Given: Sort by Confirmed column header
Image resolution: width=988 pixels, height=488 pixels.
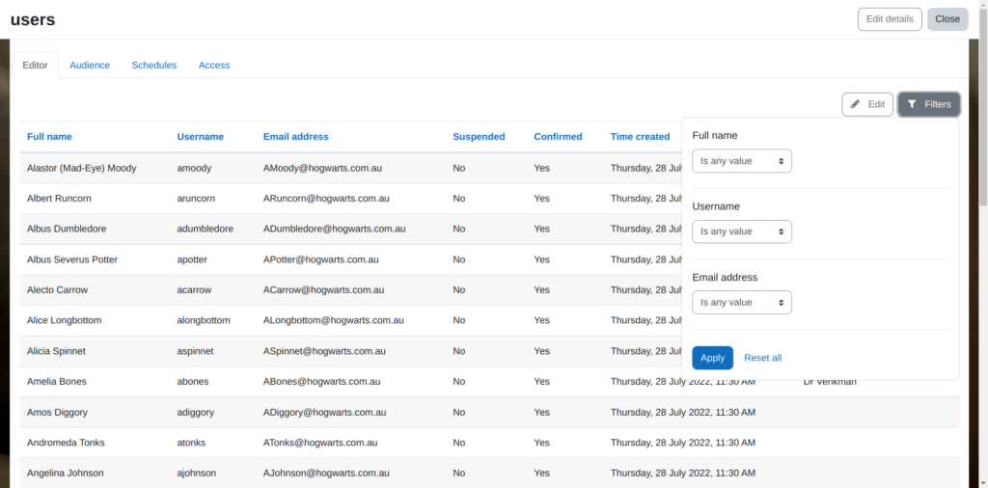Looking at the screenshot, I should 559,137.
